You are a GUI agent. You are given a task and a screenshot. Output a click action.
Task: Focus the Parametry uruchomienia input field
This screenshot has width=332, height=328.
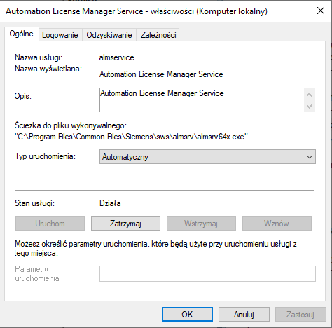207,273
